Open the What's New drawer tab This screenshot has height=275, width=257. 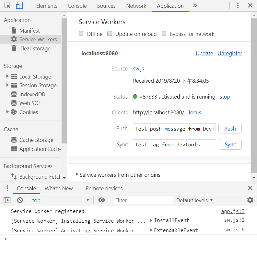coord(59,188)
